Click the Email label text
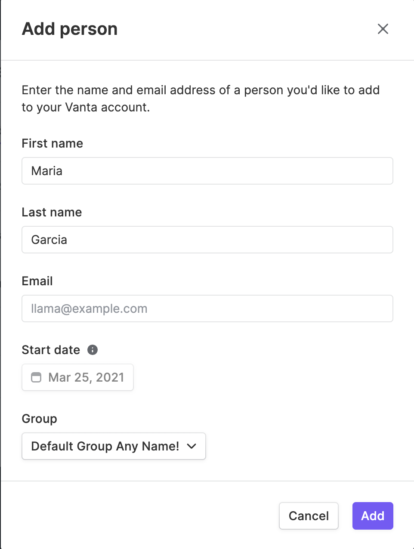Viewport: 414px width, 549px height. pos(37,281)
